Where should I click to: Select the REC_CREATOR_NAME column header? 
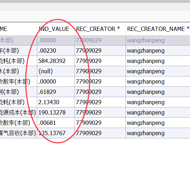pyautogui.click(x=158, y=29)
